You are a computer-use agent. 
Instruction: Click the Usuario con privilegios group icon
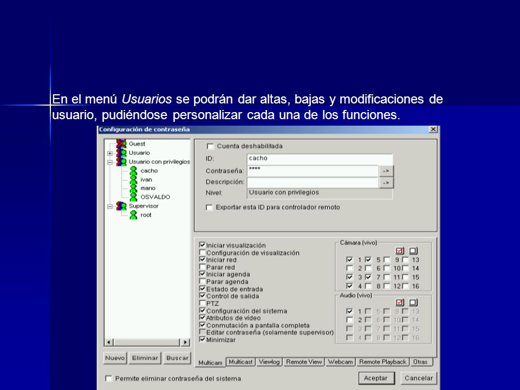pos(121,162)
